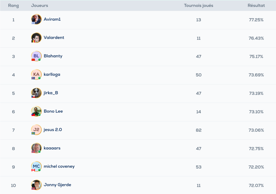Select the Blahanty player name
Screen dimensions: 276x194
point(53,56)
